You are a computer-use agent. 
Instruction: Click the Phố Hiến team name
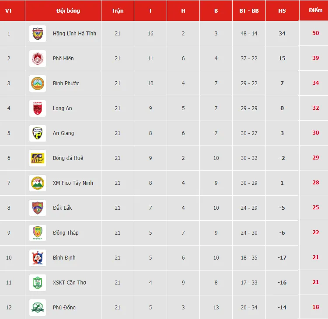[63, 59]
